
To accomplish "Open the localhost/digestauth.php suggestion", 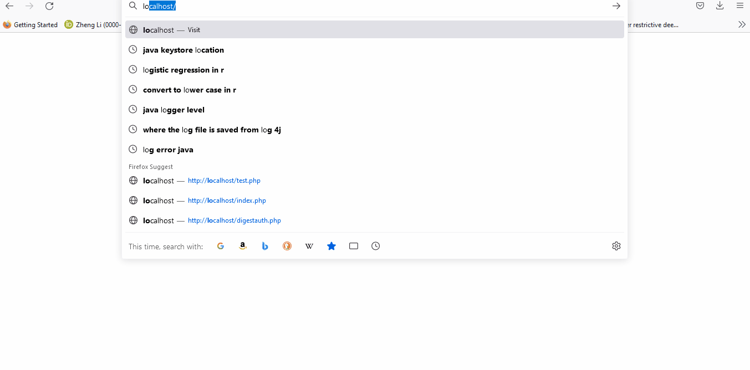I will tap(234, 220).
